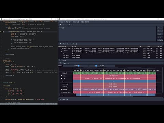Expand the * child track under rects
164x123 pixels.
[x=61, y=79]
